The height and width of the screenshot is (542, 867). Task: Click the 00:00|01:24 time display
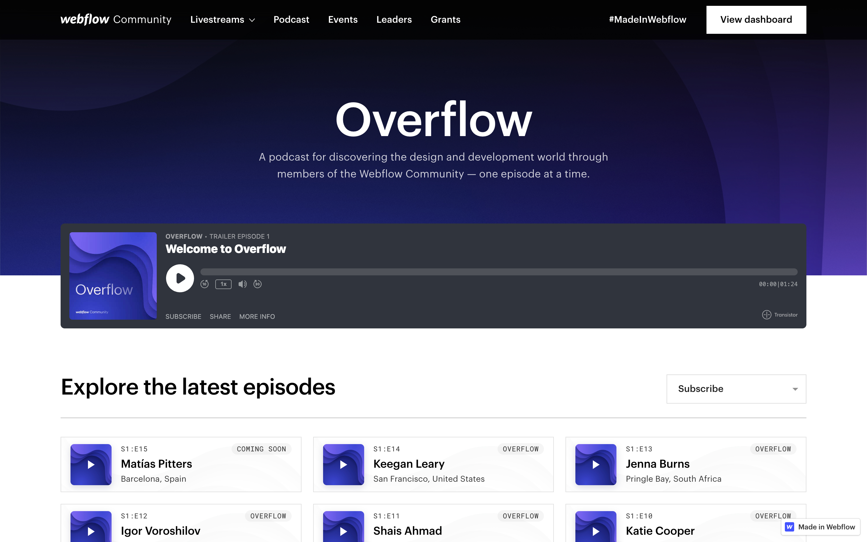coord(778,284)
